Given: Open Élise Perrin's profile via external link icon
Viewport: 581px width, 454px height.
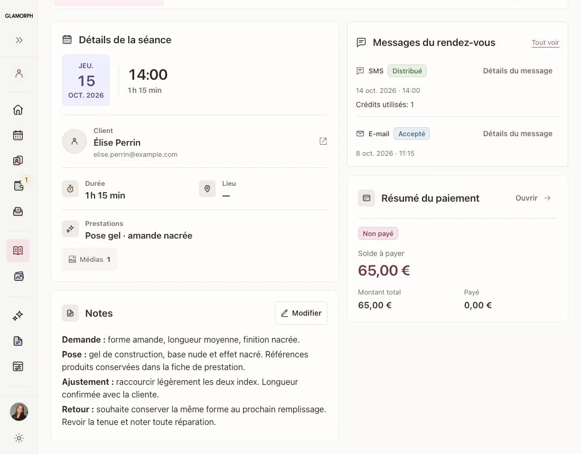Looking at the screenshot, I should [323, 141].
